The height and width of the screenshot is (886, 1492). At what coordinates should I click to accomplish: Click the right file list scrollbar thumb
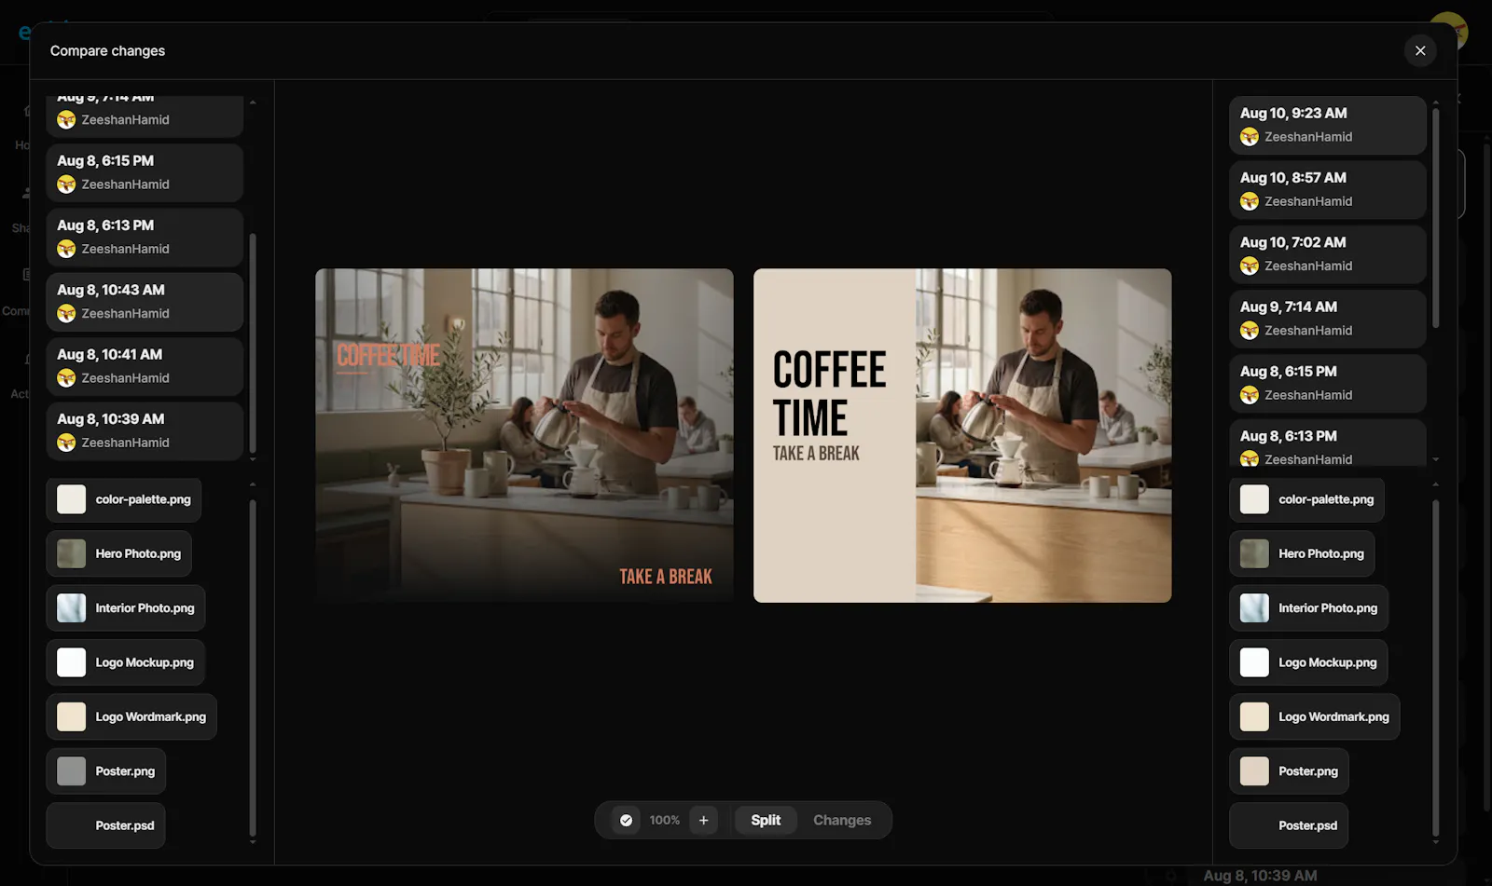1435,667
